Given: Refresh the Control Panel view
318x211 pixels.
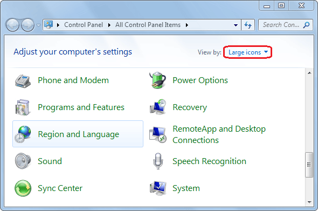Looking at the screenshot, I should [248, 25].
